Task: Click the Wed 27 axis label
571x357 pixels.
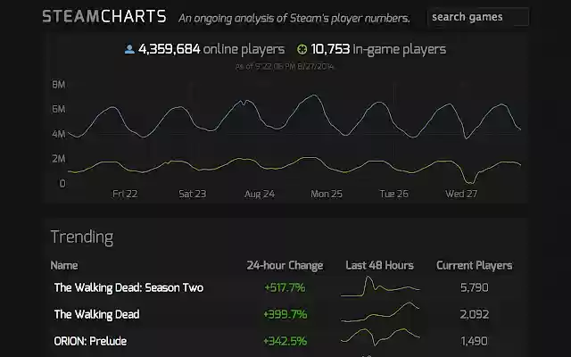Action: tap(461, 194)
